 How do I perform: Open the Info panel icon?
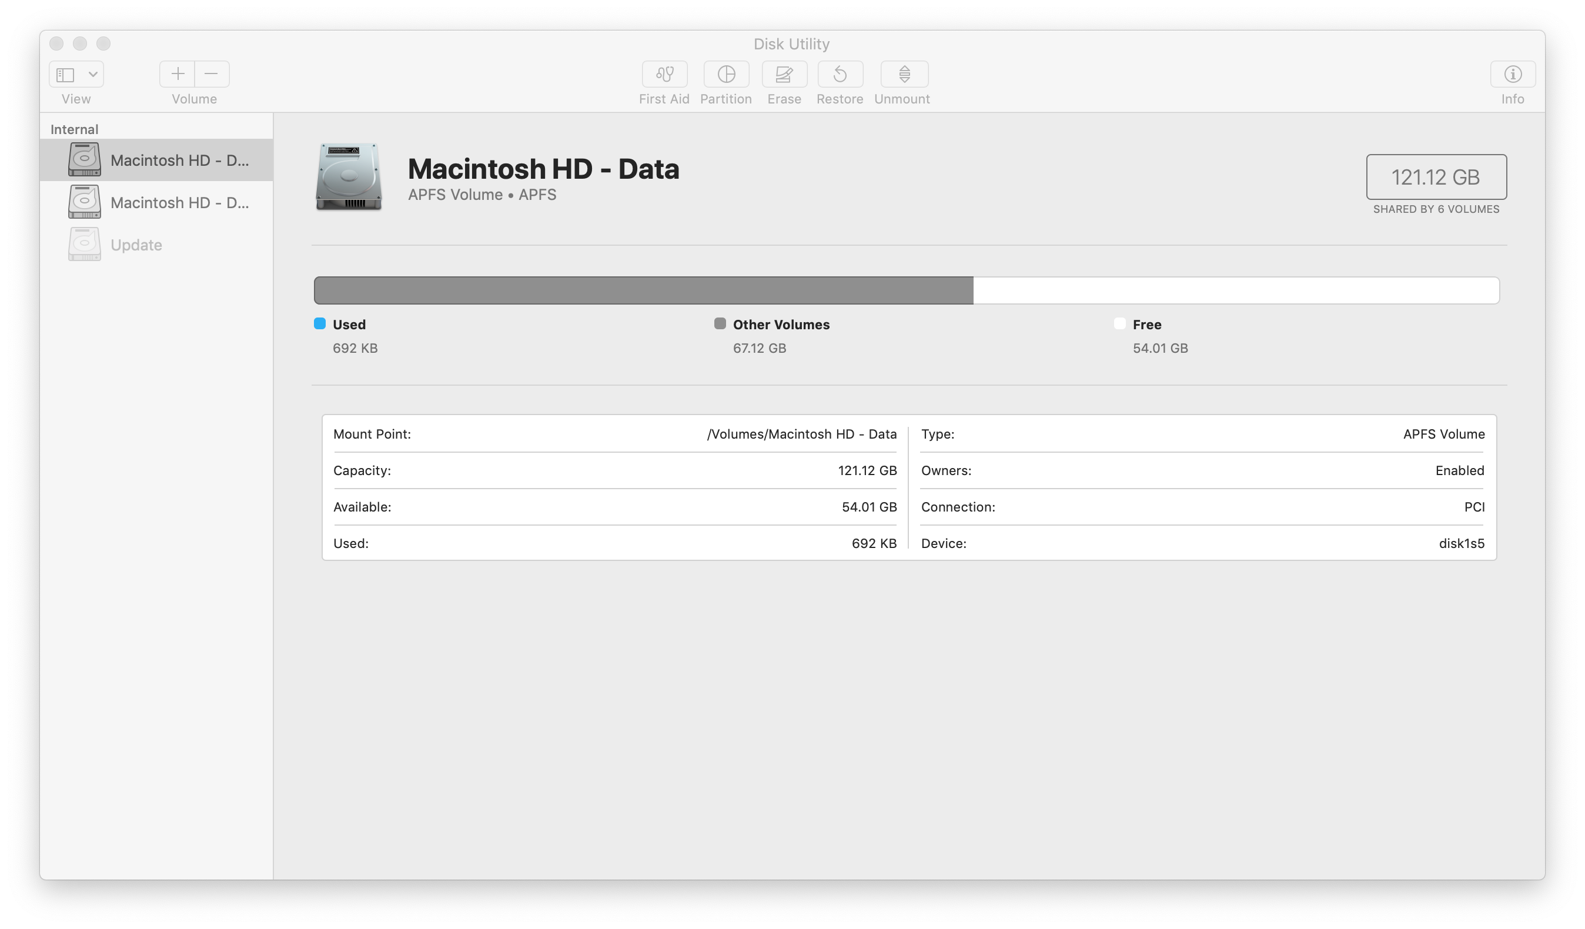click(x=1512, y=74)
